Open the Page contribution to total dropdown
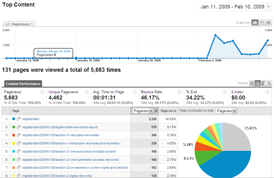 coord(226,111)
